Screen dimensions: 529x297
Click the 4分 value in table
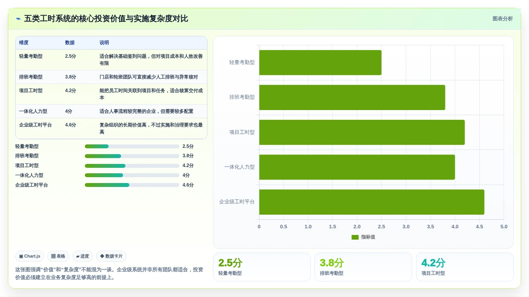69,111
